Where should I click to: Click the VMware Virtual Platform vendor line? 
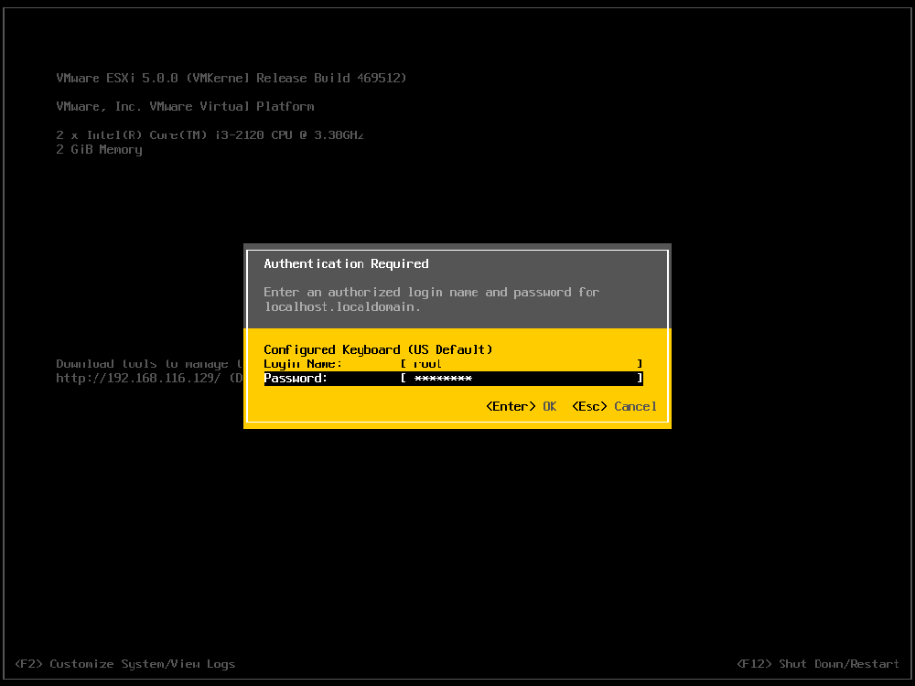click(x=185, y=107)
